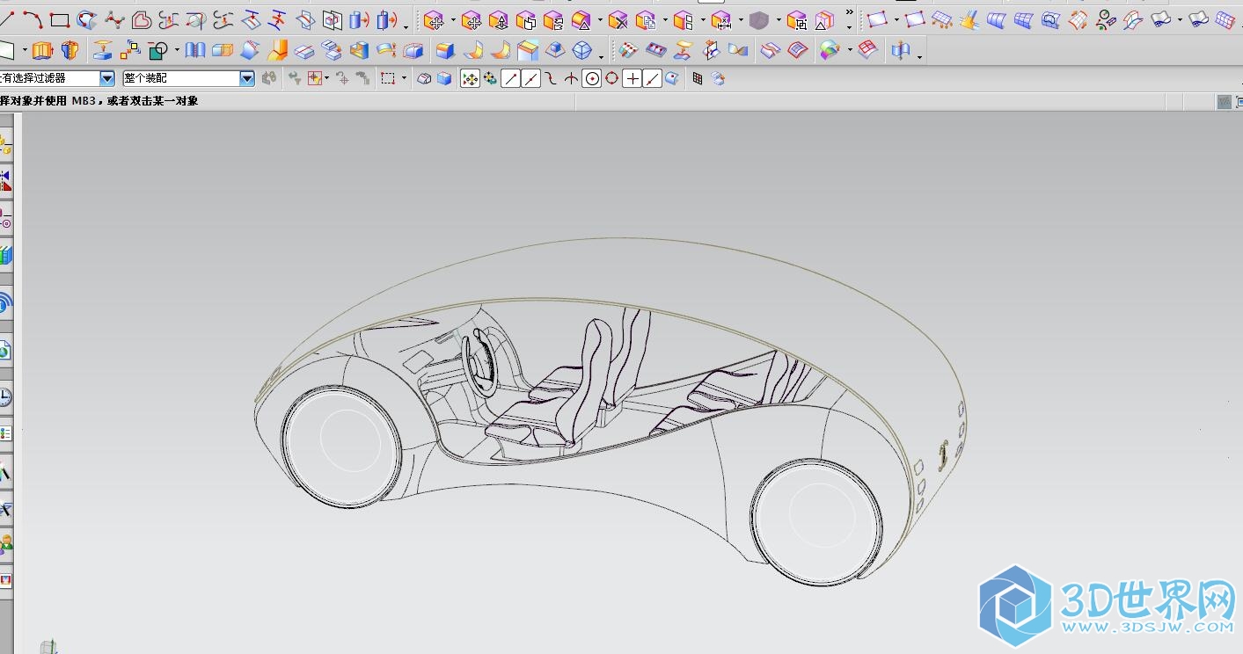Click the view triad at bottom-left corner
The width and height of the screenshot is (1243, 654).
tap(50, 646)
